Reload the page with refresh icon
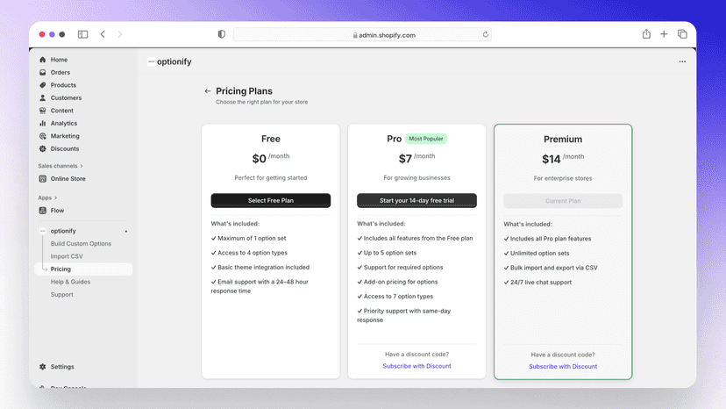Image resolution: width=726 pixels, height=409 pixels. click(485, 34)
